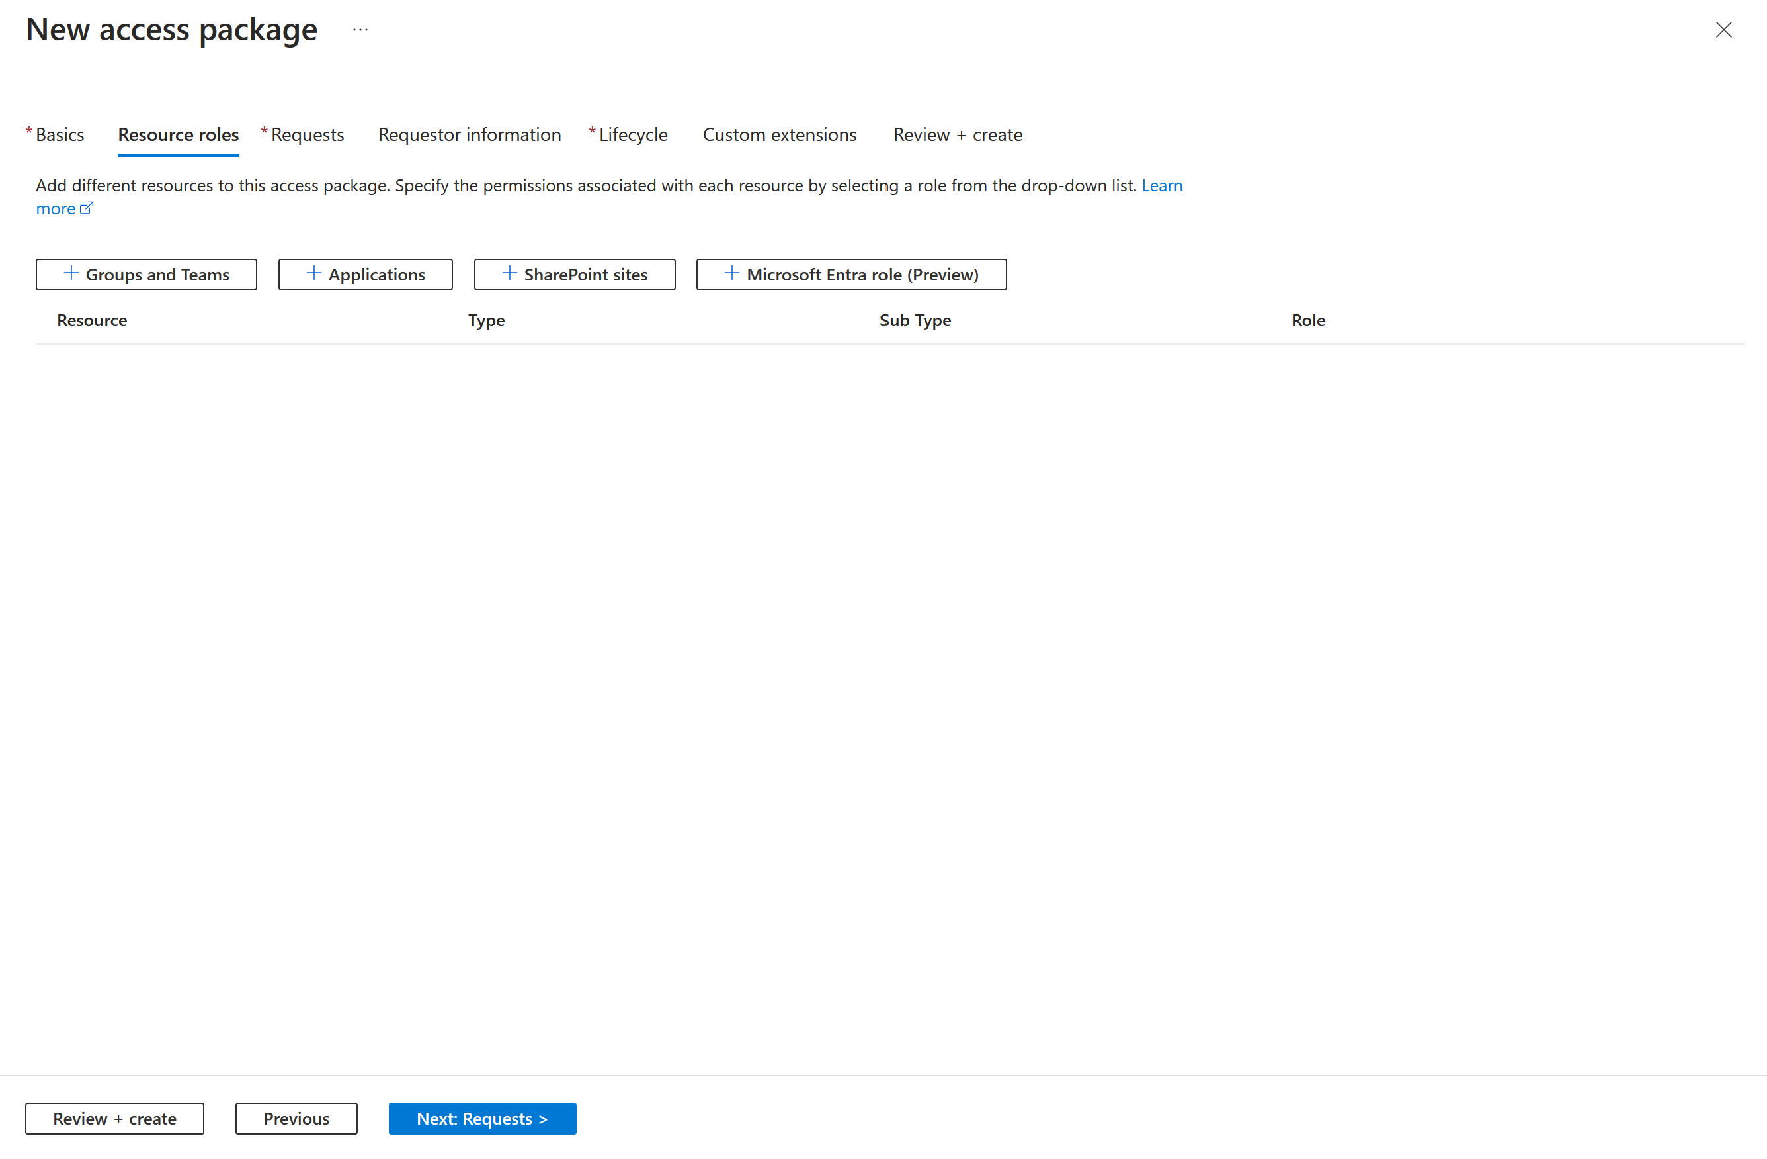The height and width of the screenshot is (1159, 1767).
Task: Click the Resource column header icon
Action: (x=92, y=320)
